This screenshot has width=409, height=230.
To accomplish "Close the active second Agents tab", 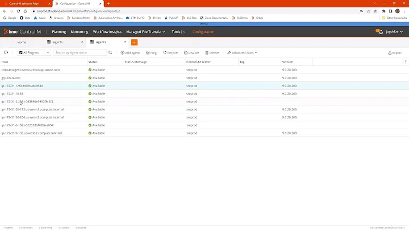I will tap(125, 42).
